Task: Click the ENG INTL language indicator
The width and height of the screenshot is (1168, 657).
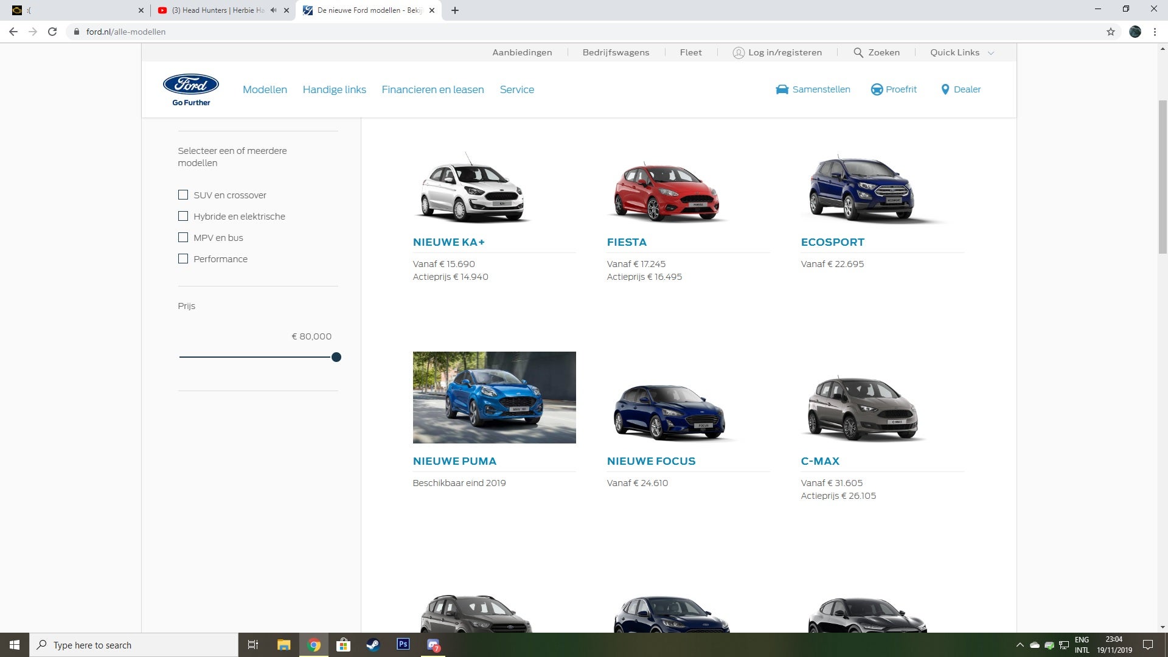Action: 1082,645
